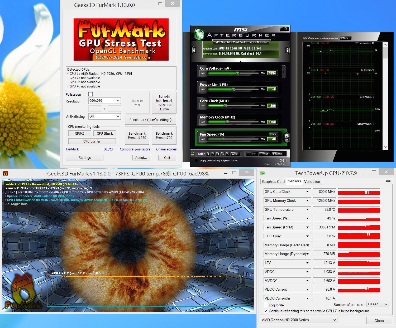Click the hardware monitor vertical scrollbar thumb
Screen dimensions: 396x328
coord(385,53)
